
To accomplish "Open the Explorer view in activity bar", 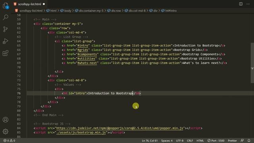I will point(6,6).
